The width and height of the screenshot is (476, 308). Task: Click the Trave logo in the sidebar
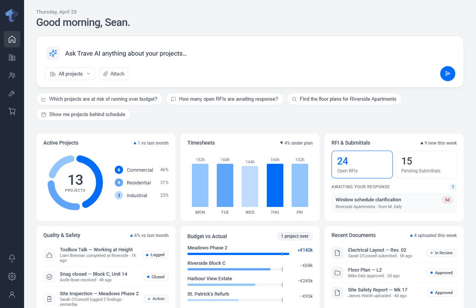click(12, 16)
